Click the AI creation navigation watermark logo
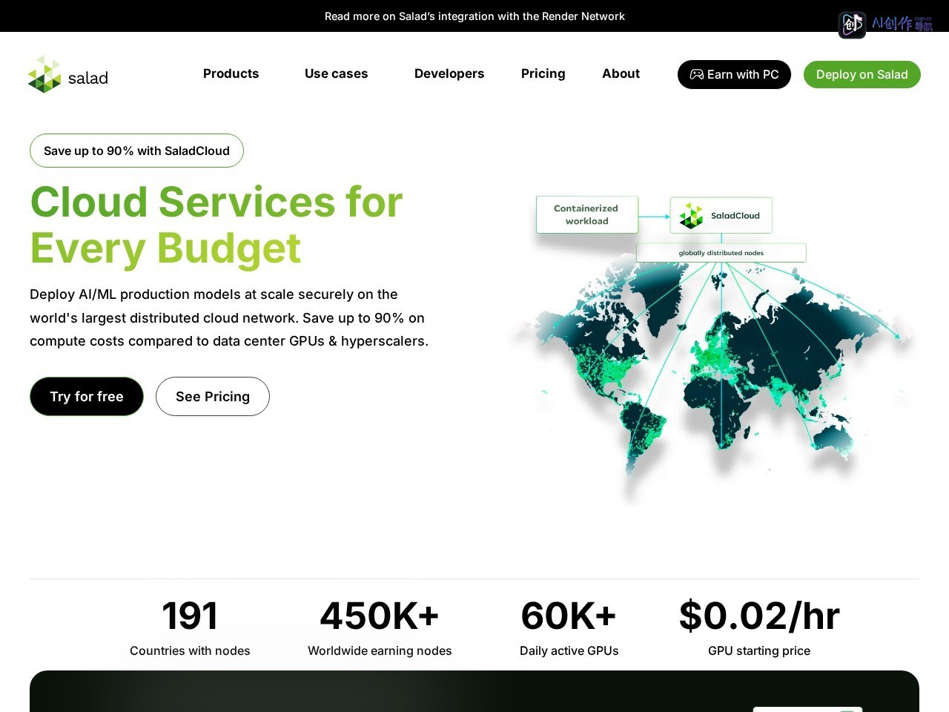 pyautogui.click(x=886, y=24)
